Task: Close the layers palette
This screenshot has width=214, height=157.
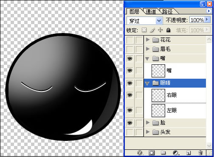Action: click(x=209, y=4)
